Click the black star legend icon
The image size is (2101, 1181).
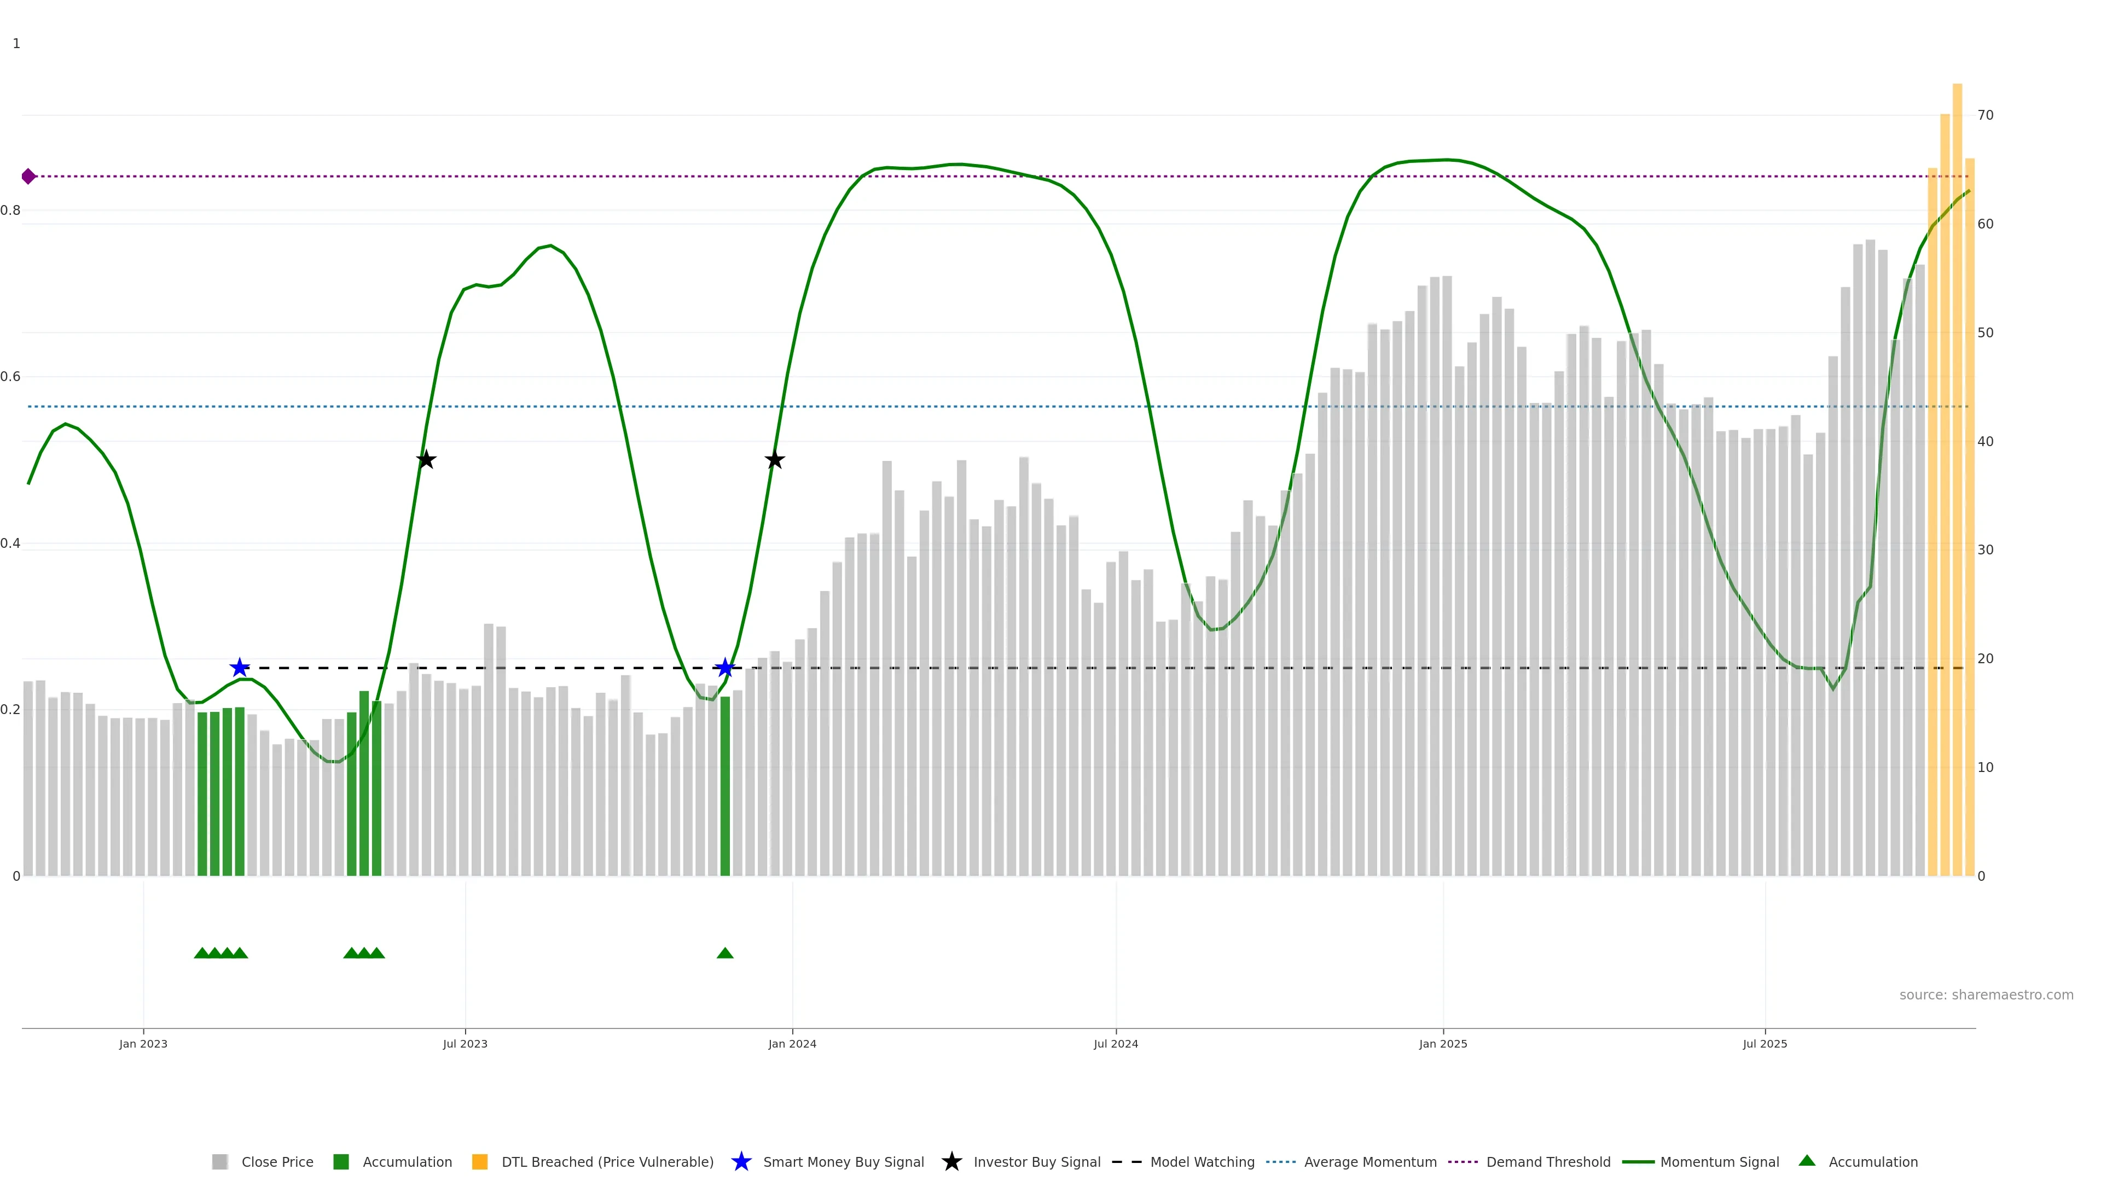click(x=951, y=1161)
